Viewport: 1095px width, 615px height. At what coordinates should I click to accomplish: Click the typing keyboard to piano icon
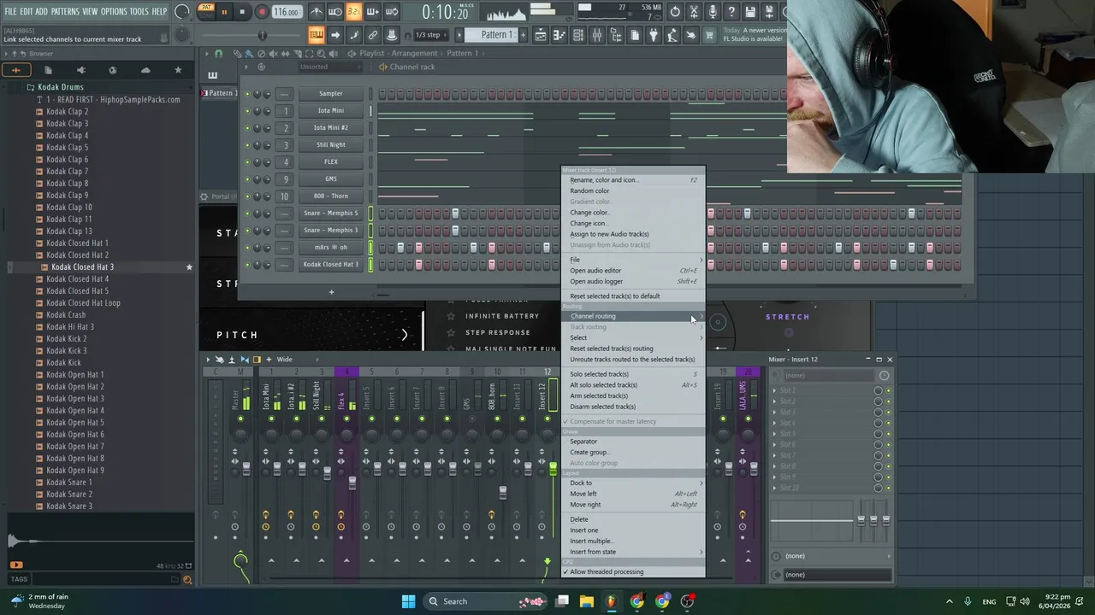(x=316, y=35)
